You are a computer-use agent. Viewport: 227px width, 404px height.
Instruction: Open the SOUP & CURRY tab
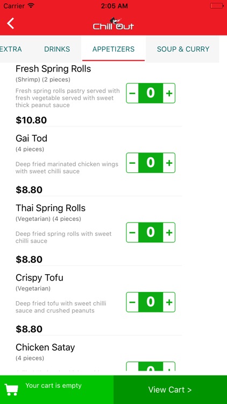coord(183,49)
